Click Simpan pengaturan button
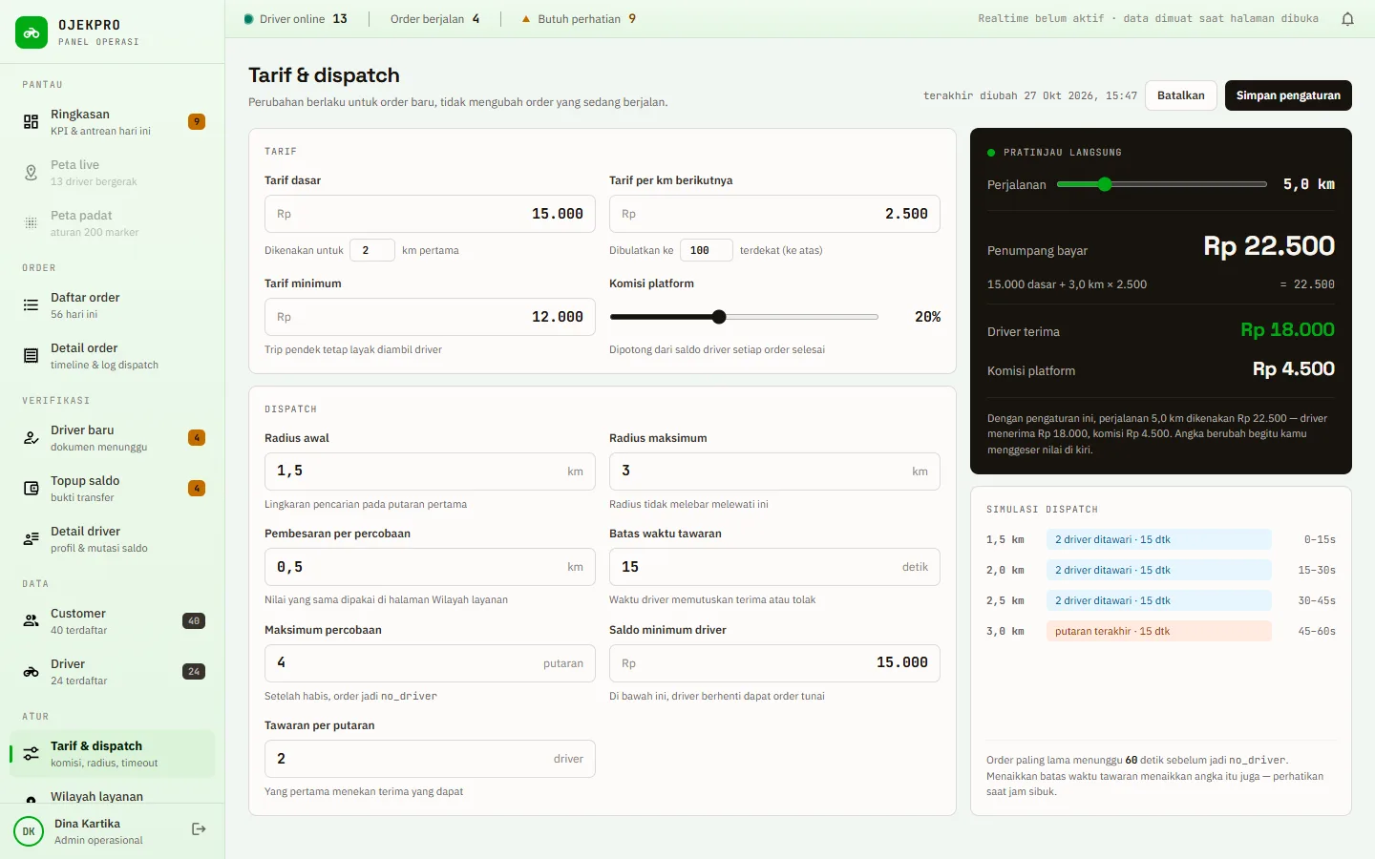 (x=1288, y=95)
